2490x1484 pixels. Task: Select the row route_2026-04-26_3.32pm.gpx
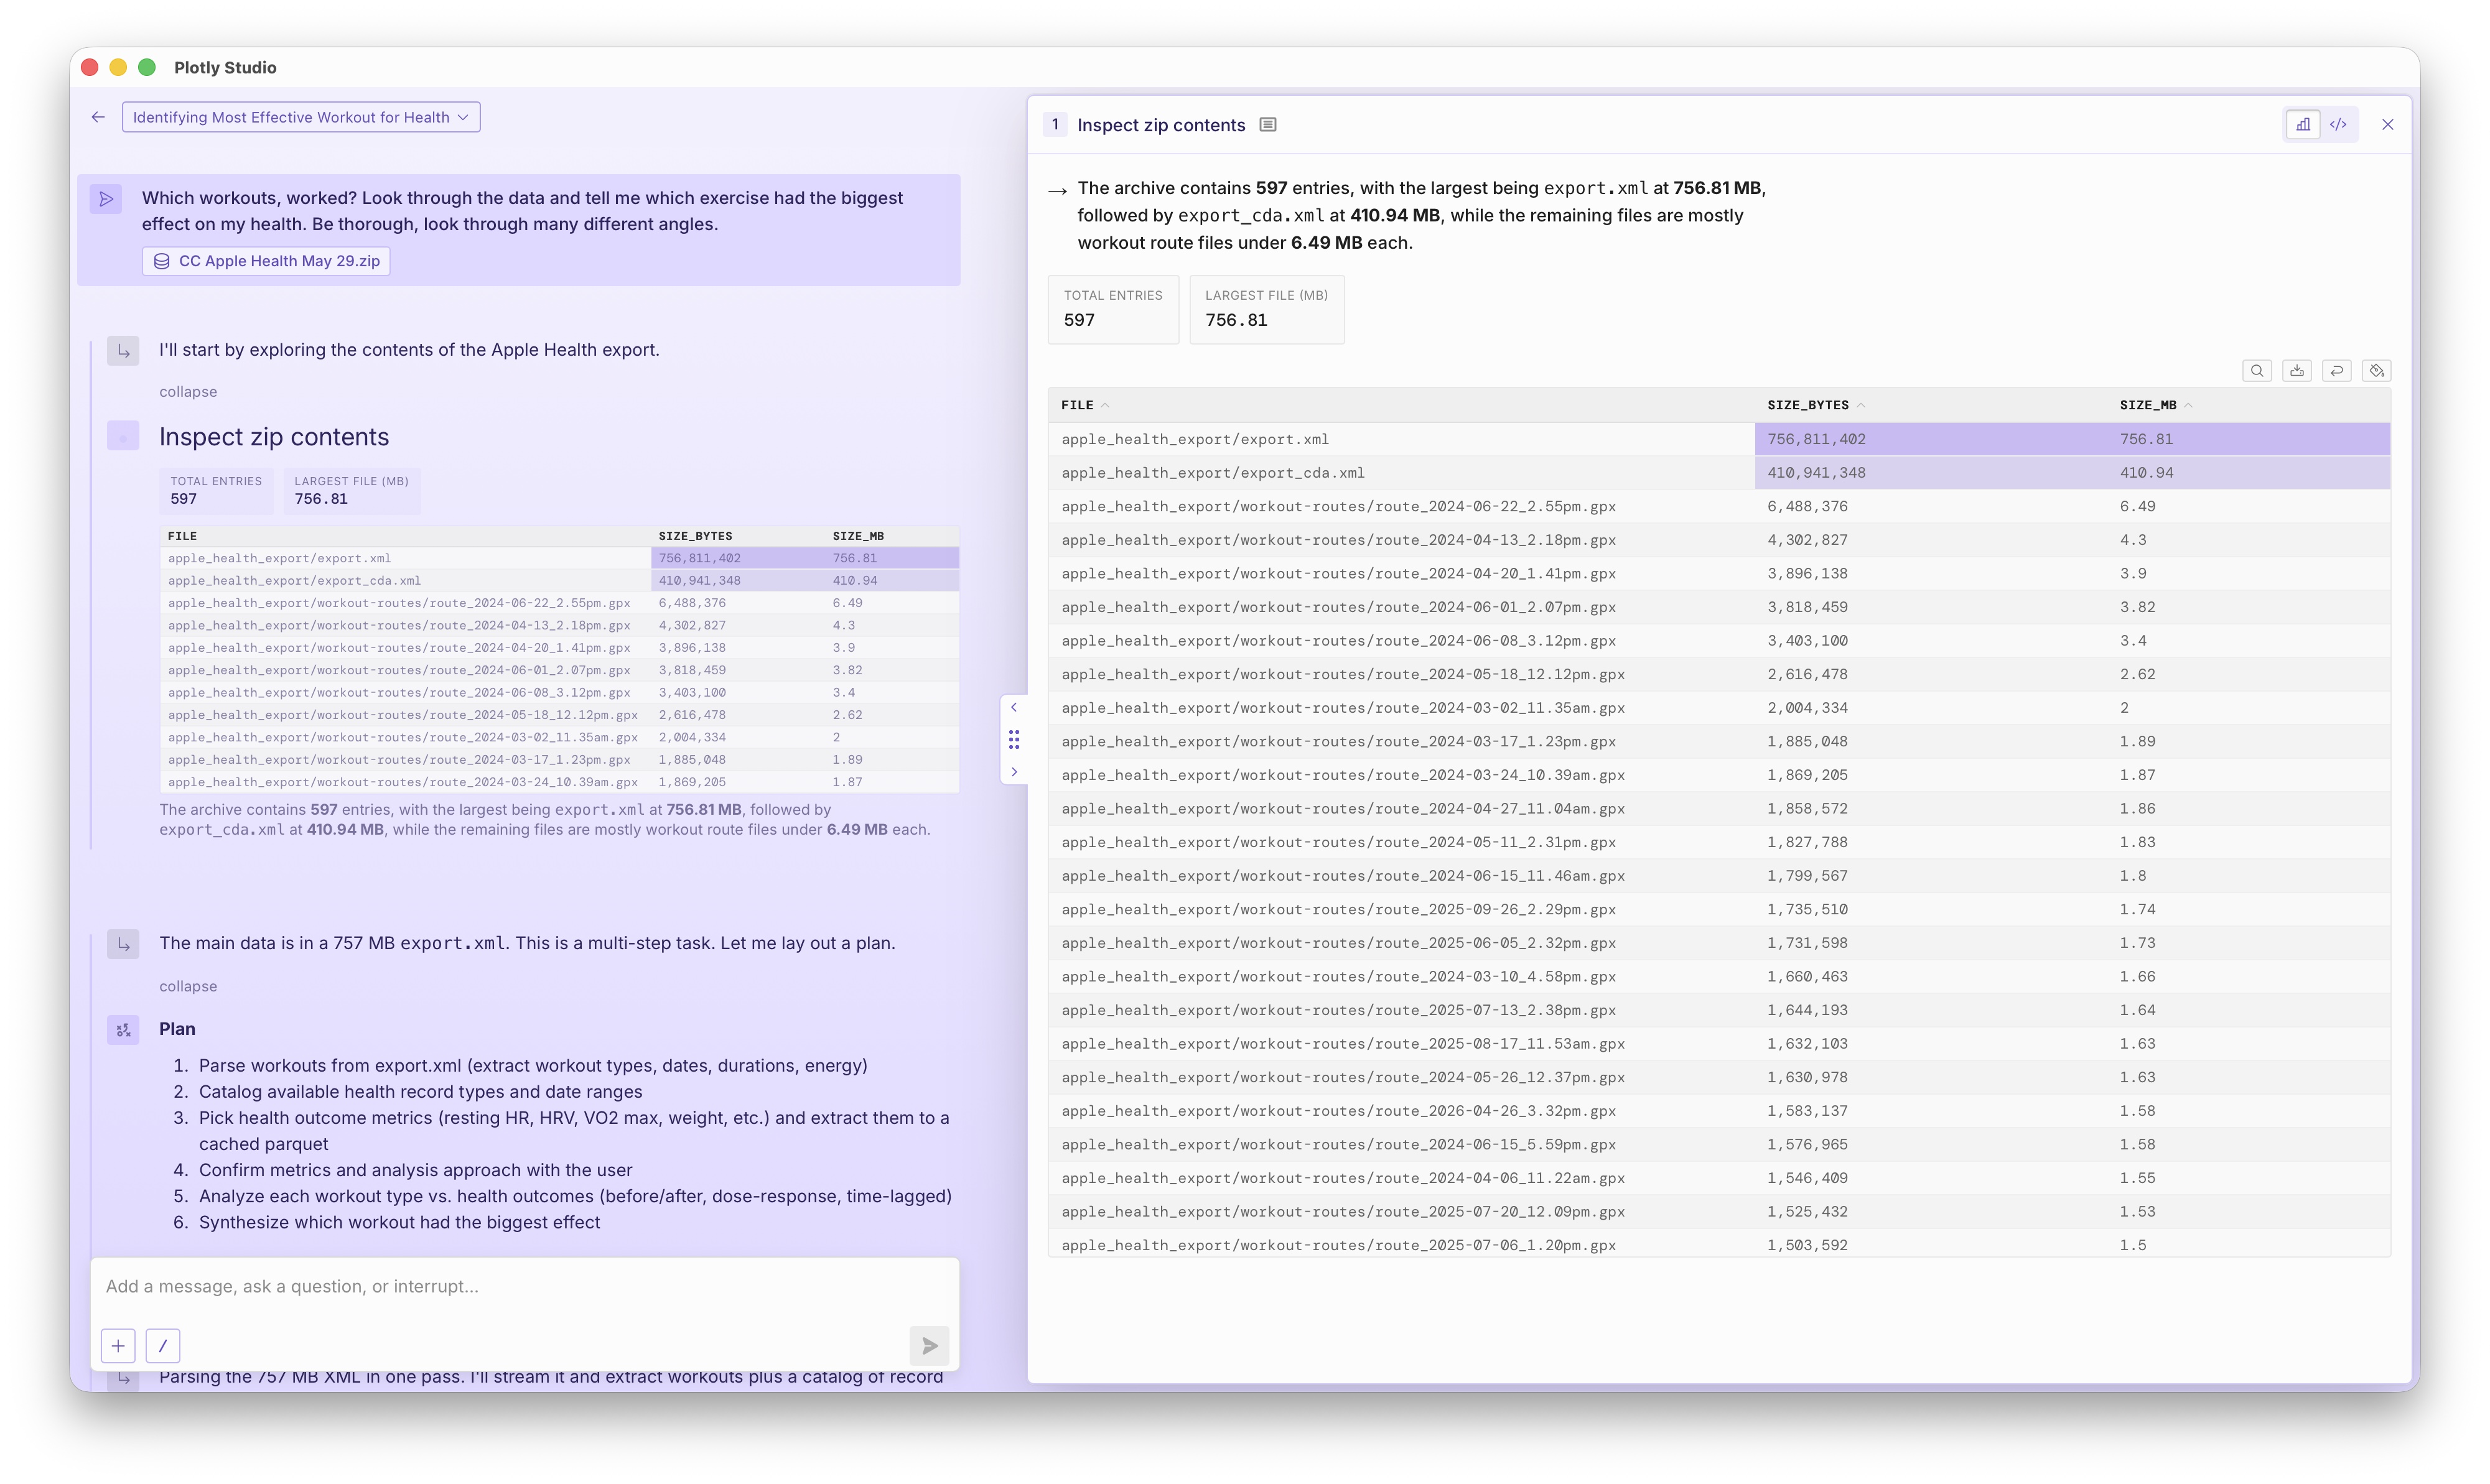1718,1111
